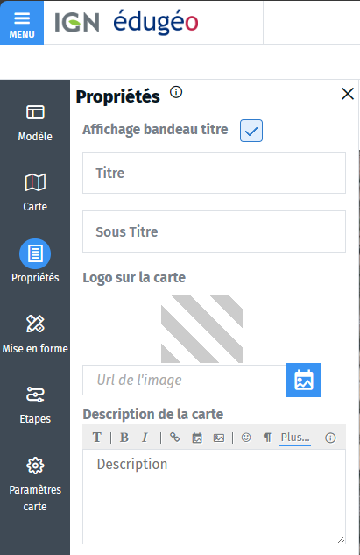Go to the Etapes sidebar section
Viewport: 360px width, 555px height.
(35, 404)
